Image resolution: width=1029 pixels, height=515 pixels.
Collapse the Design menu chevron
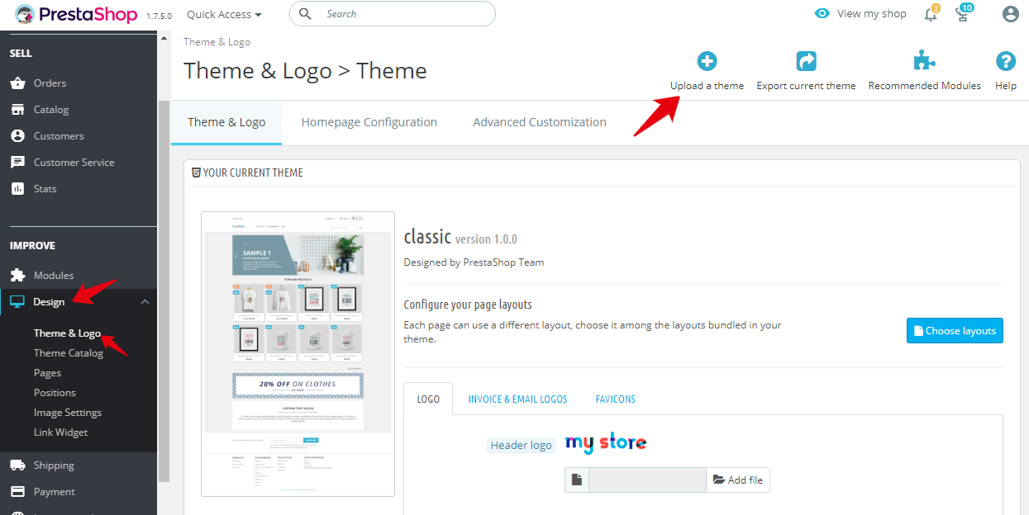[x=145, y=302]
